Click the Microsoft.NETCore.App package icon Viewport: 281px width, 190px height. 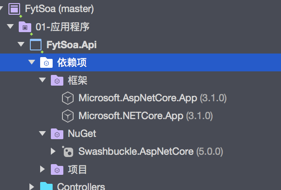point(67,116)
